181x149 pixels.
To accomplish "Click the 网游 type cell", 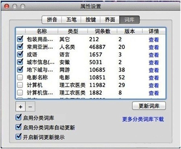I will pyautogui.click(x=65, y=70).
